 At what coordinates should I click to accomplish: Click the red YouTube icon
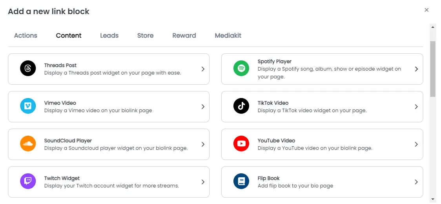tap(241, 144)
